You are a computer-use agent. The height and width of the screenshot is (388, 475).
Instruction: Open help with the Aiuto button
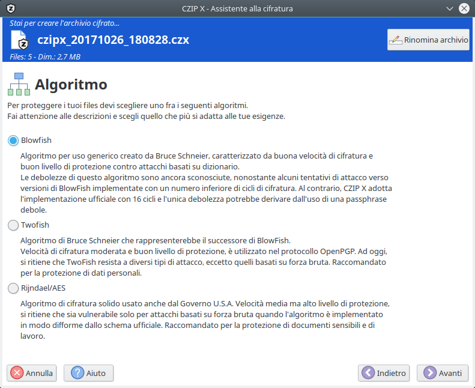pyautogui.click(x=88, y=373)
